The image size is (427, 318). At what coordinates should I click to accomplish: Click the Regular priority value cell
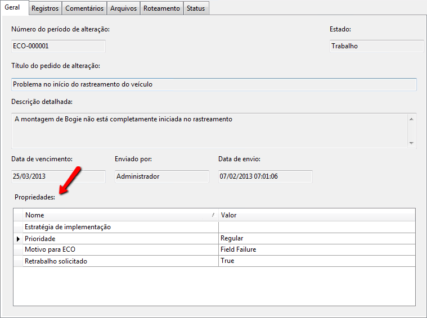(x=317, y=239)
